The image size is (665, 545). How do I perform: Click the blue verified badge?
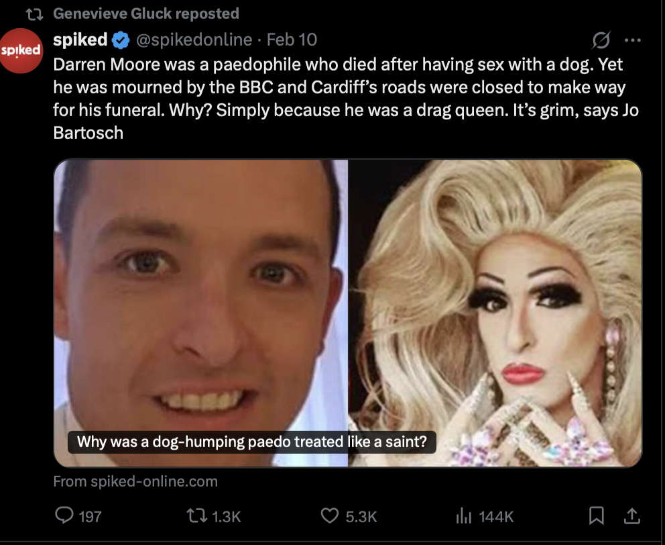121,40
